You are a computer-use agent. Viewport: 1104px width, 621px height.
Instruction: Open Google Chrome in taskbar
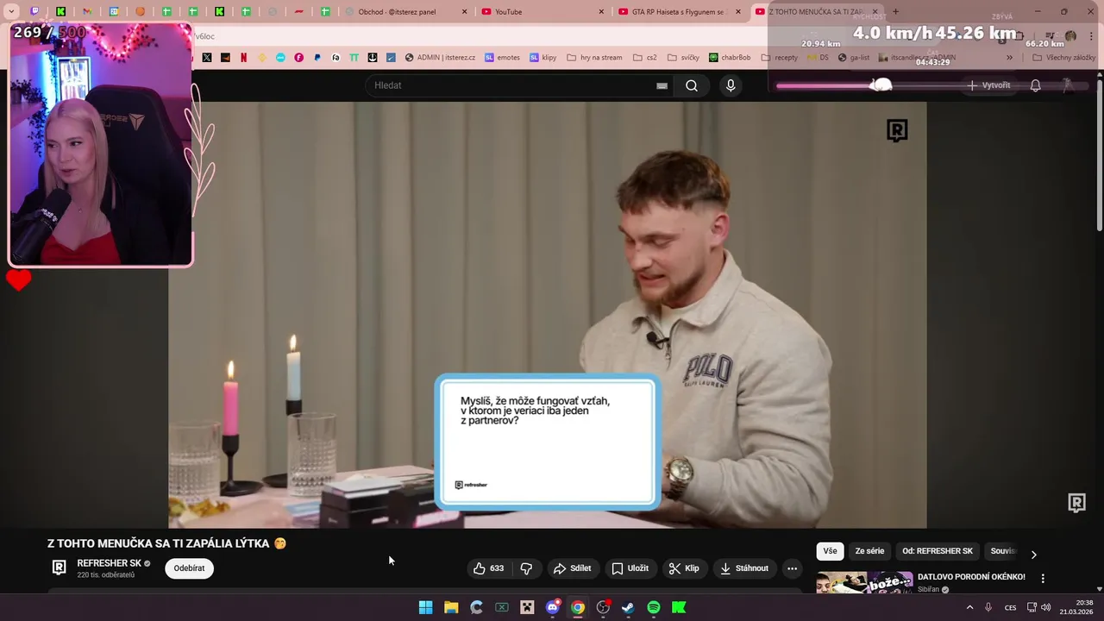pos(578,607)
